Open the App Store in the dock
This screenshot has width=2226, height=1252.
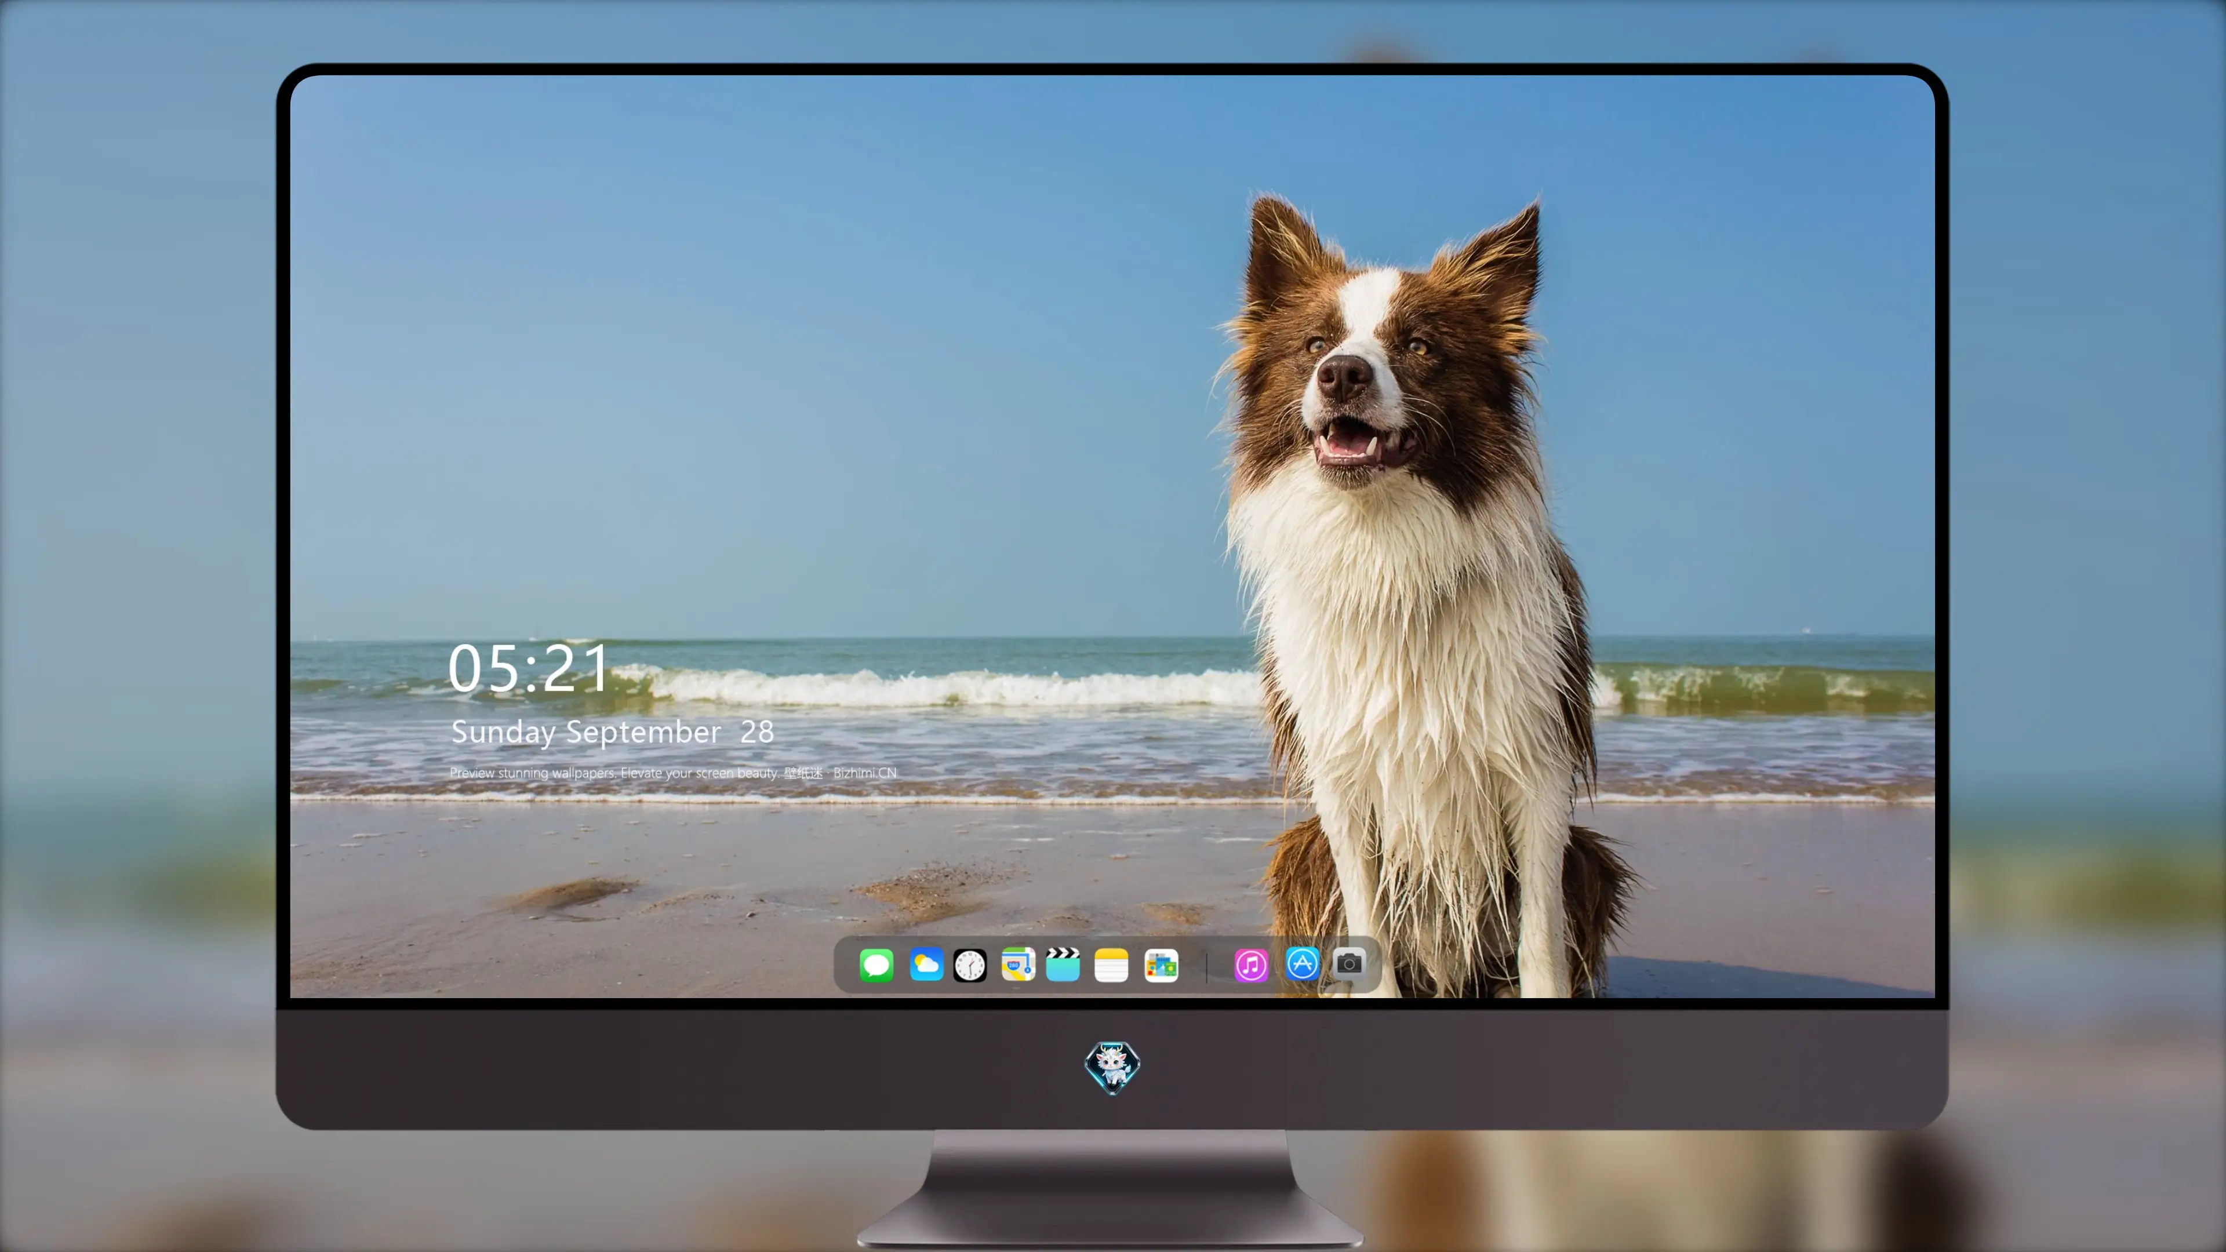tap(1302, 963)
